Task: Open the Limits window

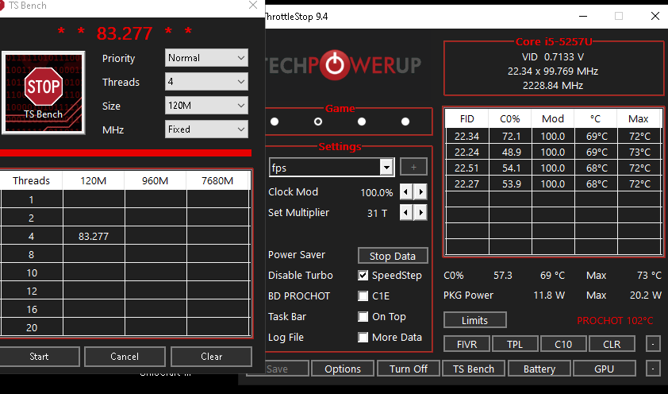Action: point(475,320)
